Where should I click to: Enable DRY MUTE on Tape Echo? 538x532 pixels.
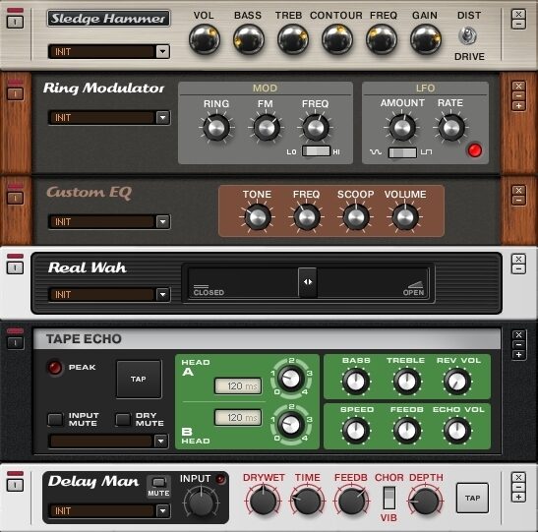[123, 420]
